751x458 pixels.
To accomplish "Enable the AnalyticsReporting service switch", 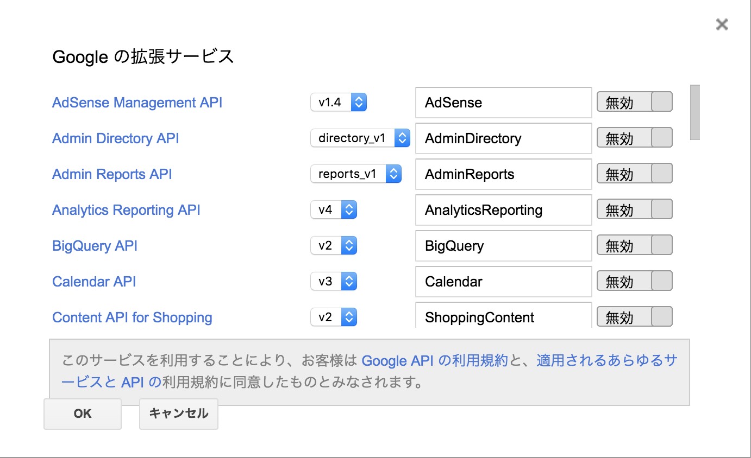I will [x=635, y=209].
